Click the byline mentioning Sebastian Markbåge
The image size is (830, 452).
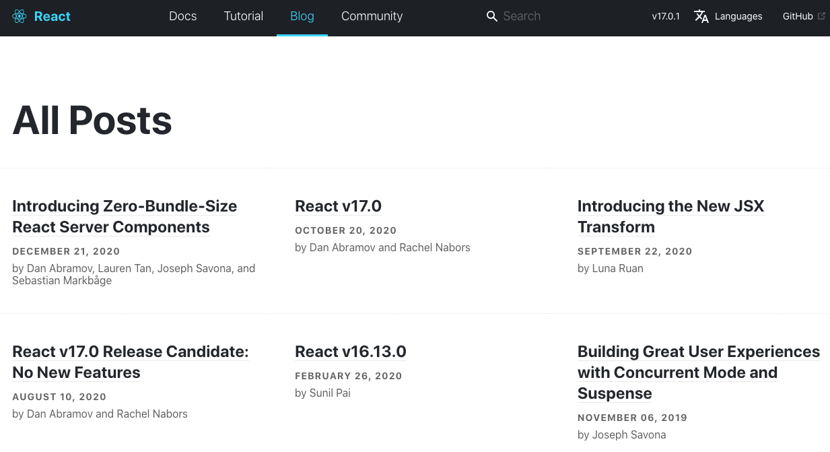pyautogui.click(x=134, y=274)
